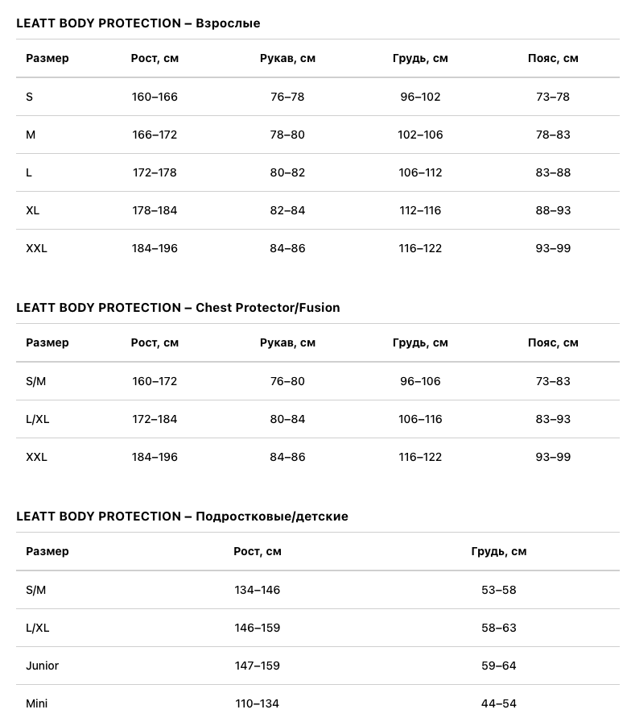631x726 pixels.
Task: Click the XL size label
Action: click(x=33, y=210)
